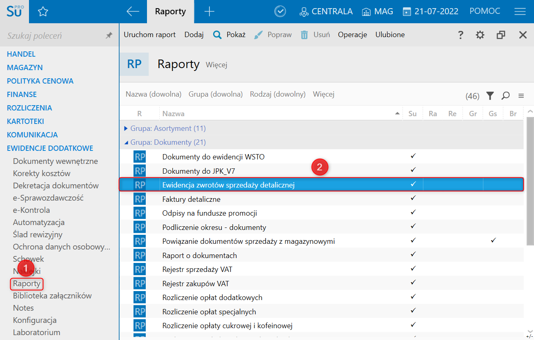Click the question mark help icon
The width and height of the screenshot is (534, 340).
pos(460,35)
